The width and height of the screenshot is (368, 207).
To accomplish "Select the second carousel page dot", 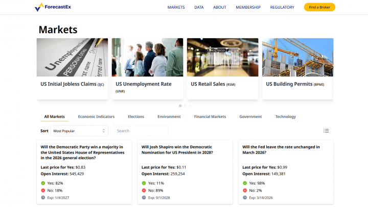I will click(x=185, y=106).
